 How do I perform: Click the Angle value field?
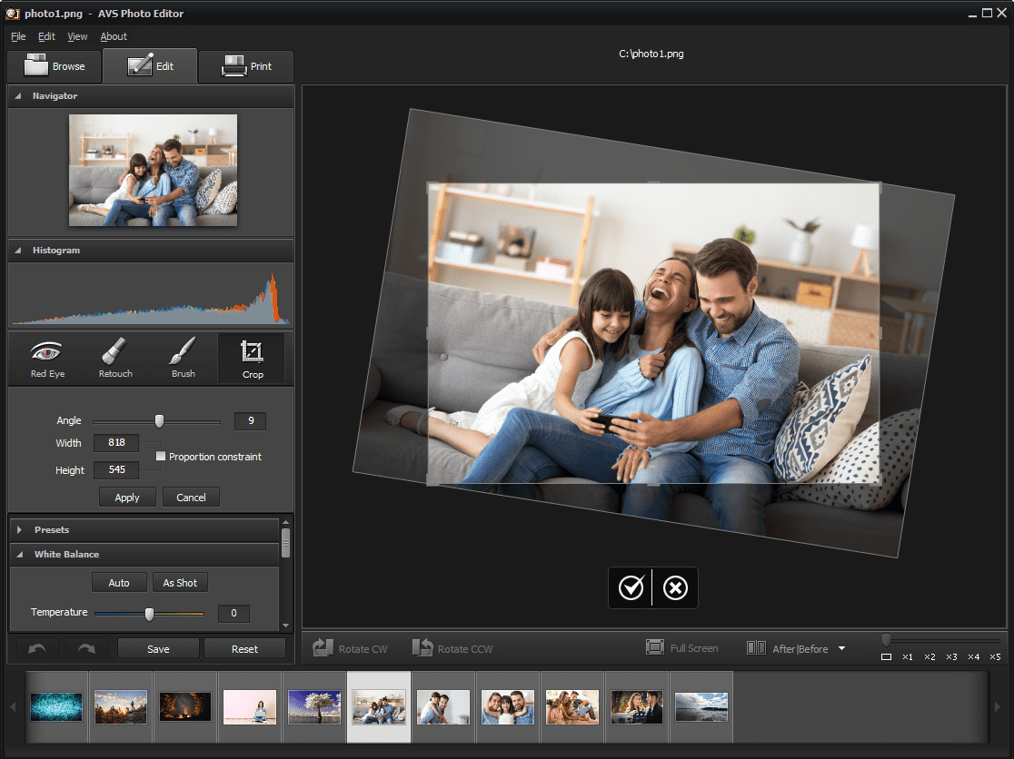pos(250,420)
